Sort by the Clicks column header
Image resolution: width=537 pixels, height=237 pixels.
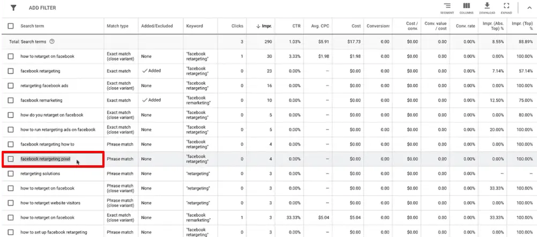[x=237, y=26]
